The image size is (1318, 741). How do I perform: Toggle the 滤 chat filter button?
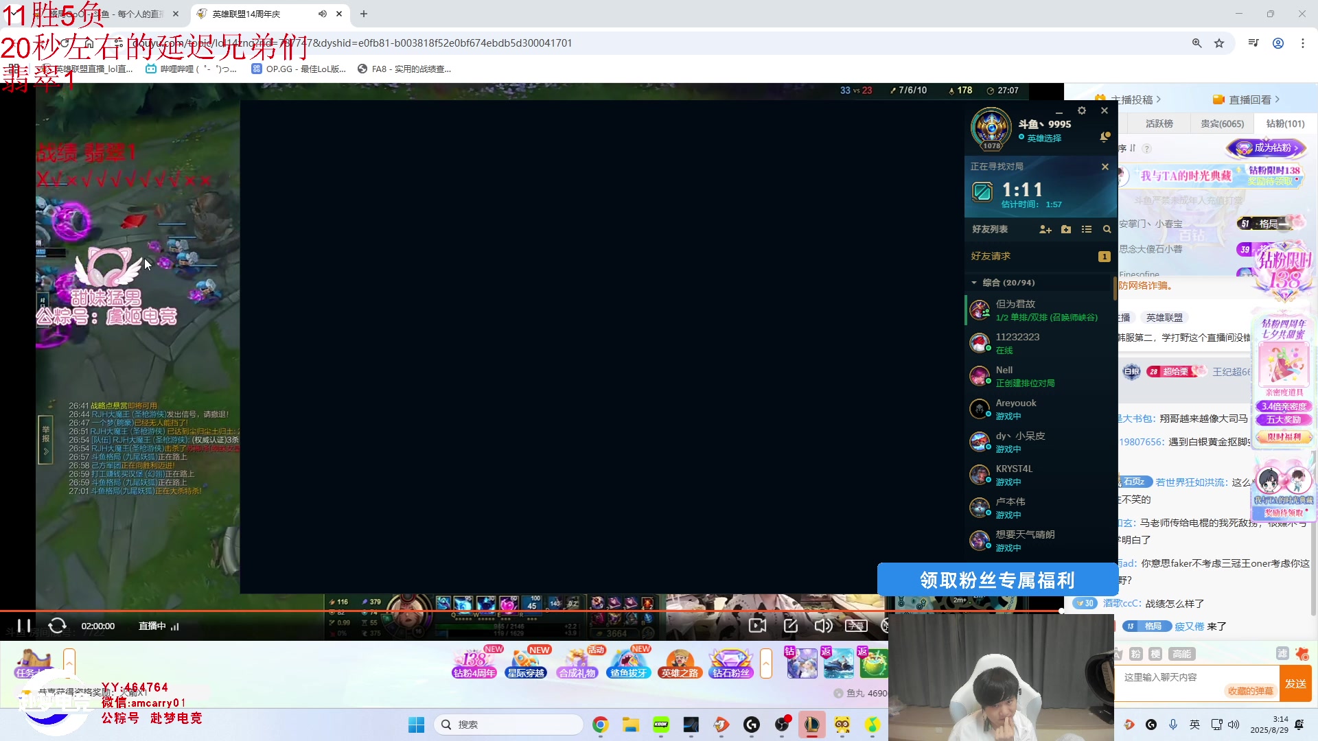coord(1282,653)
